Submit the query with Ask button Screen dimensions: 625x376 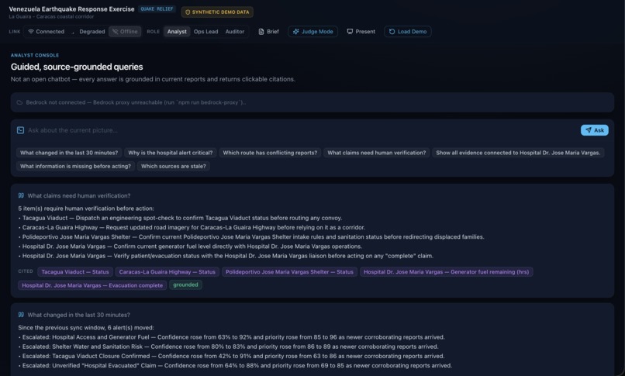pos(594,130)
